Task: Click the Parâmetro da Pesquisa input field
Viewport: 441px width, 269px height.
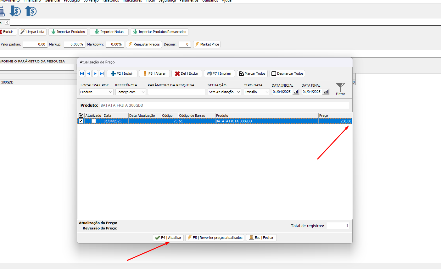Action: pyautogui.click(x=176, y=92)
